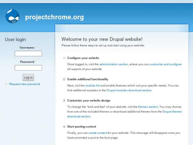Click the 'Password:' field label
193x145 pixels.
[x=27, y=62]
